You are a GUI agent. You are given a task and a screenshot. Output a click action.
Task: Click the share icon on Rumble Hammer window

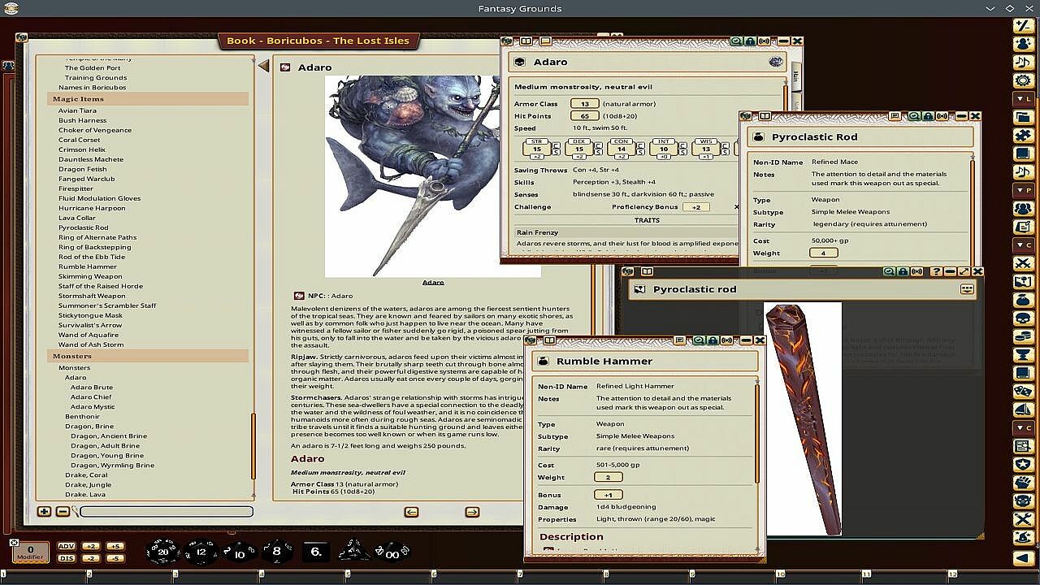pos(726,340)
